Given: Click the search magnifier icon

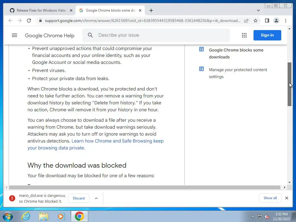Looking at the screenshot, I should [90, 35].
